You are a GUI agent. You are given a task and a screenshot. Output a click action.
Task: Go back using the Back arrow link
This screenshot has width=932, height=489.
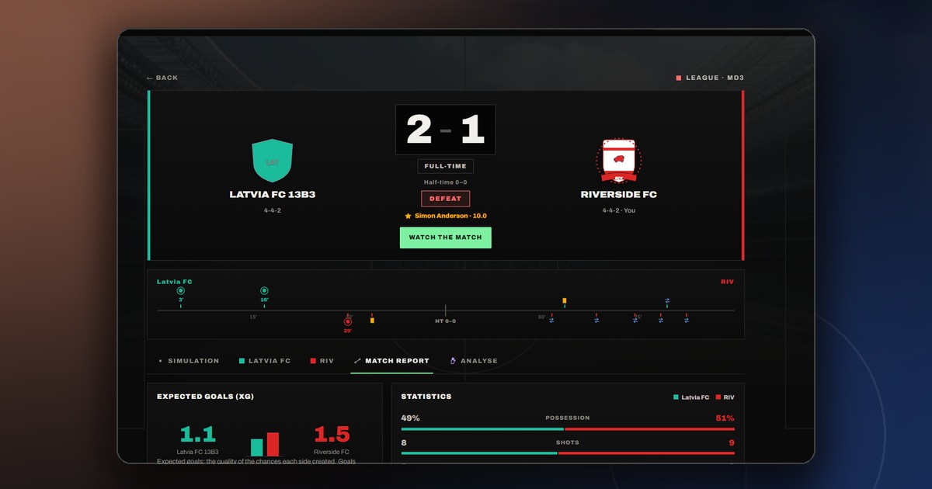(162, 78)
